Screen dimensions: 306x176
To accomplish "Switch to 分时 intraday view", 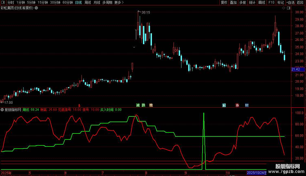I will (11, 2).
